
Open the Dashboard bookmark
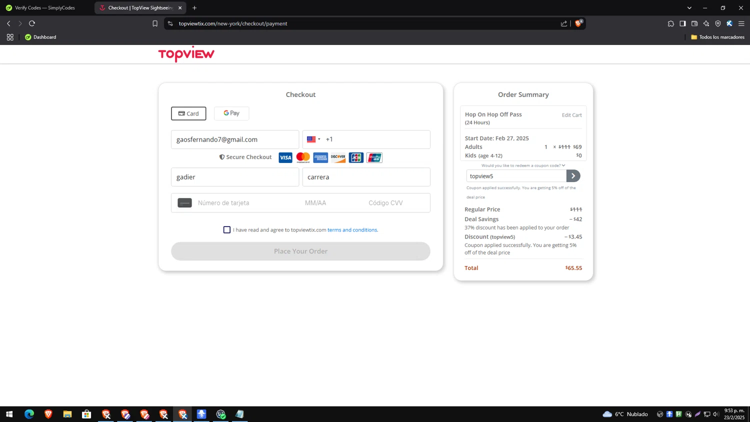(x=40, y=37)
